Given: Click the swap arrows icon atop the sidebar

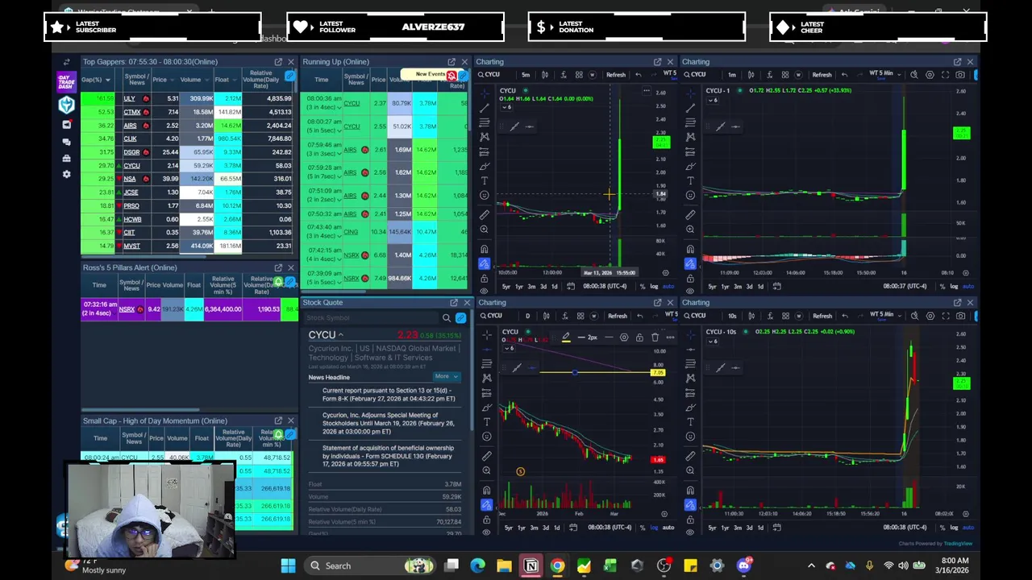Looking at the screenshot, I should tap(66, 62).
